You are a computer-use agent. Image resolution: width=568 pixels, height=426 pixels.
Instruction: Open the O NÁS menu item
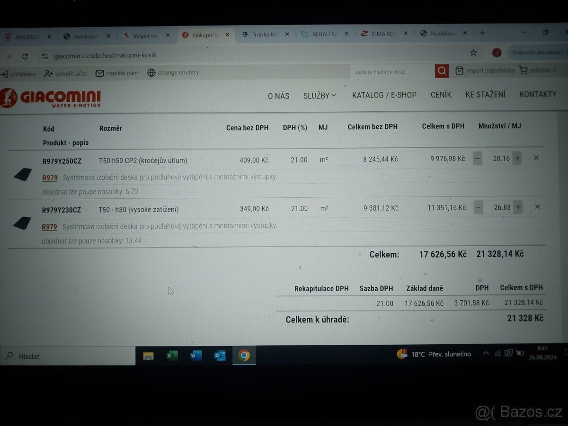tap(278, 96)
